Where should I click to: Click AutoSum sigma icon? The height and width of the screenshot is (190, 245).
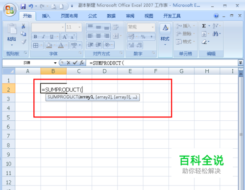click(x=204, y=26)
